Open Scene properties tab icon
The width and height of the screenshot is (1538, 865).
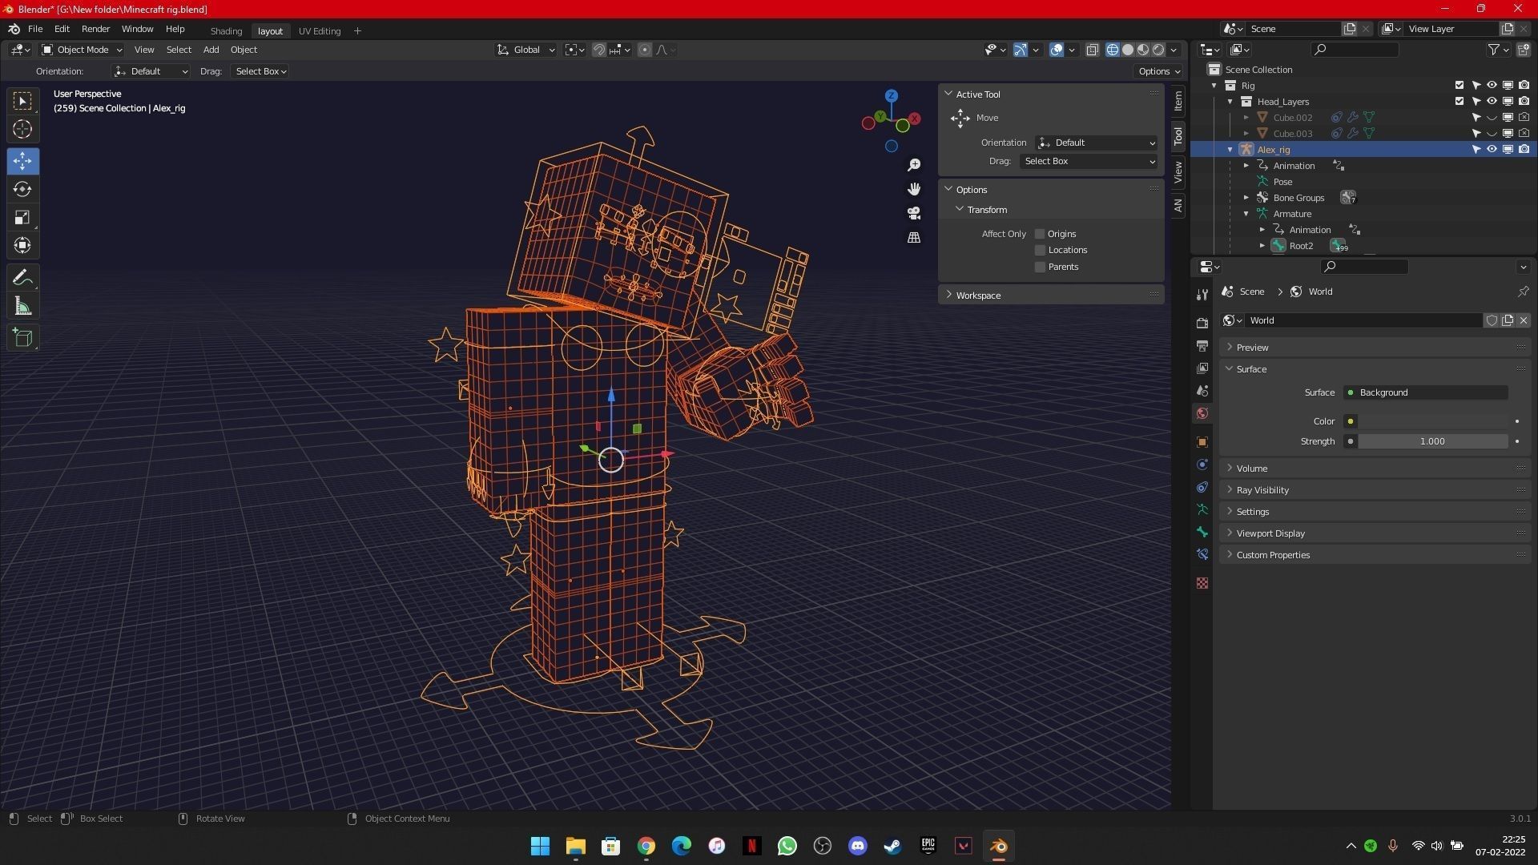click(1202, 390)
